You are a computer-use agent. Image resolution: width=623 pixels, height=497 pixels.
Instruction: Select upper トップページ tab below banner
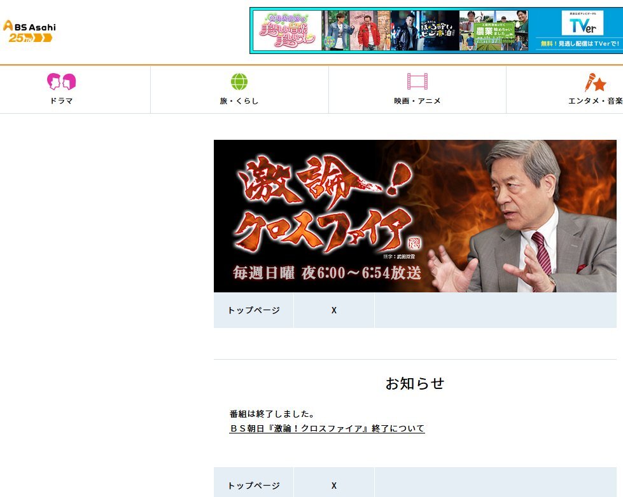pos(253,310)
